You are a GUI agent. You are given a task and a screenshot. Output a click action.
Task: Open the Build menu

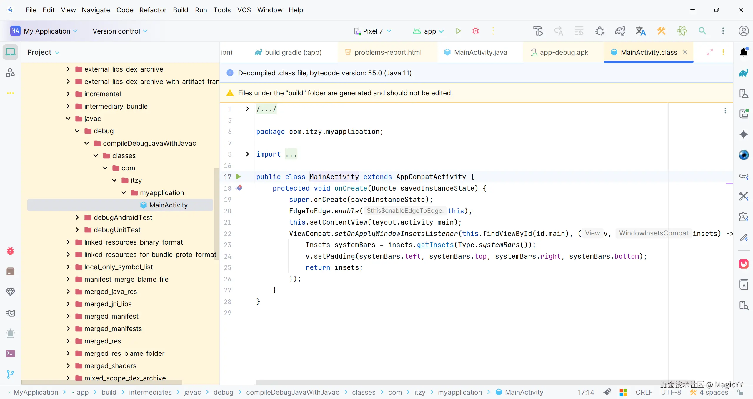coord(180,10)
